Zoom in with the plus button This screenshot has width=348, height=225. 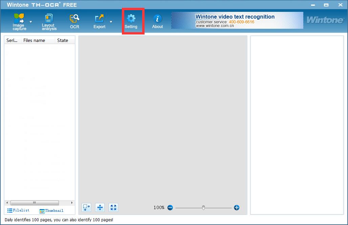237,208
